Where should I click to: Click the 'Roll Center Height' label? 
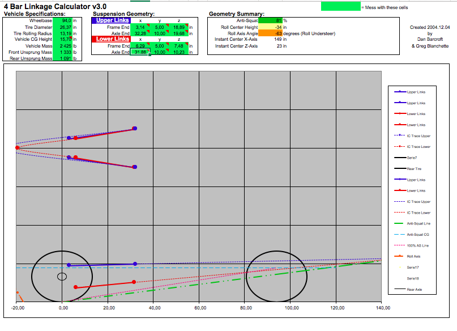(x=240, y=27)
